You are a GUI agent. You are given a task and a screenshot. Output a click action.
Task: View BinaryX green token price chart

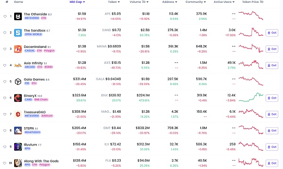point(251,97)
